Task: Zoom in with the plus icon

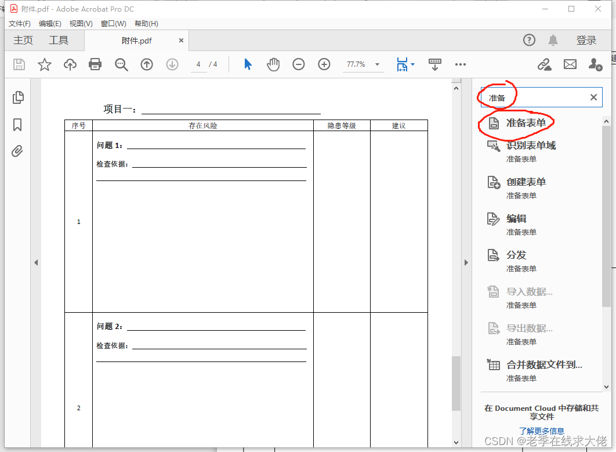Action: pyautogui.click(x=324, y=64)
